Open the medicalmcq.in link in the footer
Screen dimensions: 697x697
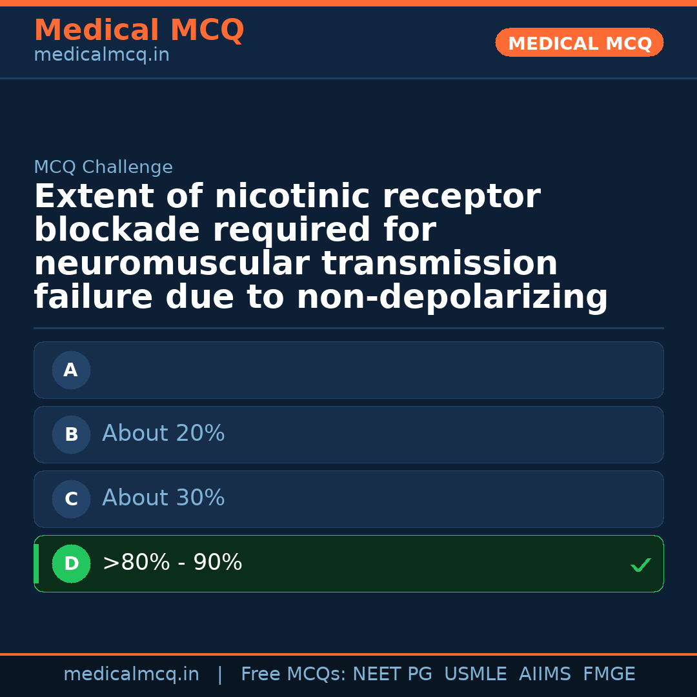coord(131,674)
